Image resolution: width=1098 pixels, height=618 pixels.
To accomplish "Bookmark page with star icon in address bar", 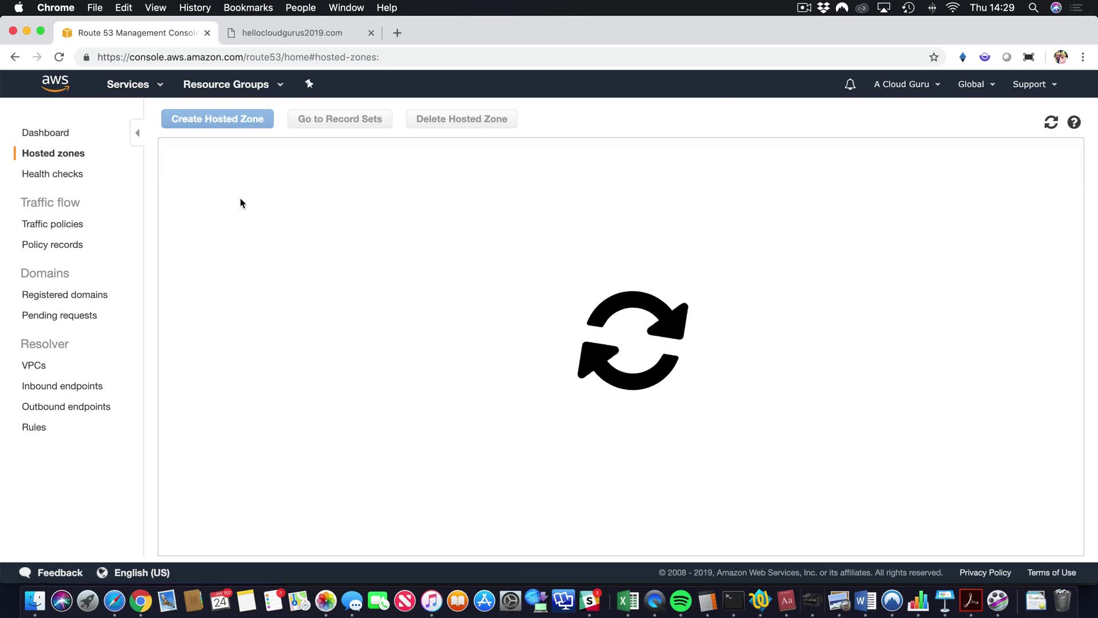I will (x=934, y=57).
